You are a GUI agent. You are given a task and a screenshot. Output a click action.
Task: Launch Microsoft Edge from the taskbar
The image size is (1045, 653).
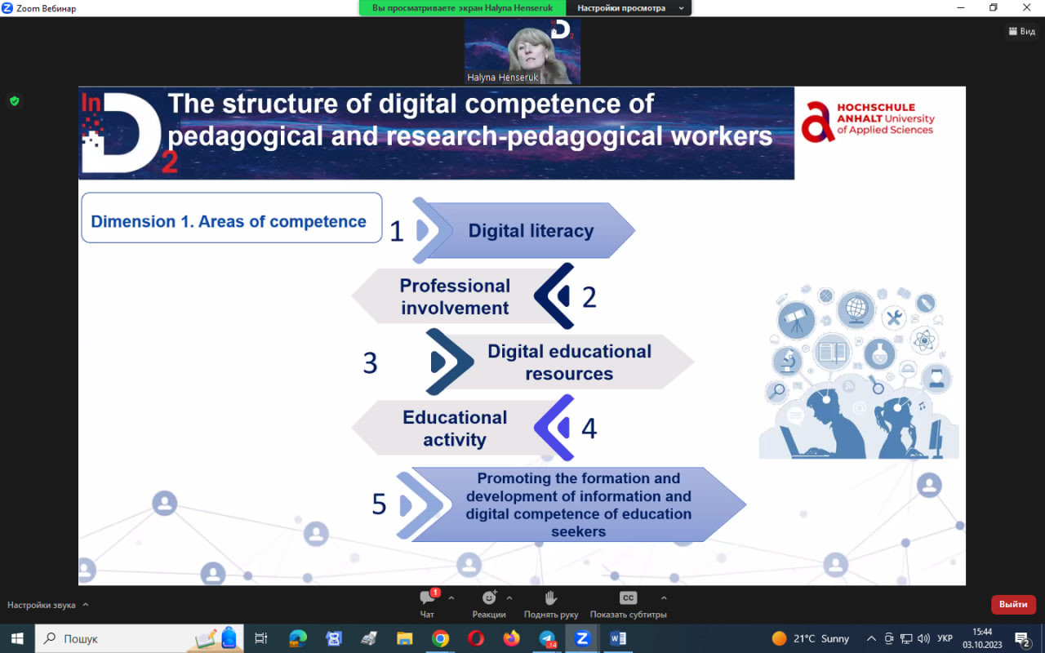click(298, 638)
